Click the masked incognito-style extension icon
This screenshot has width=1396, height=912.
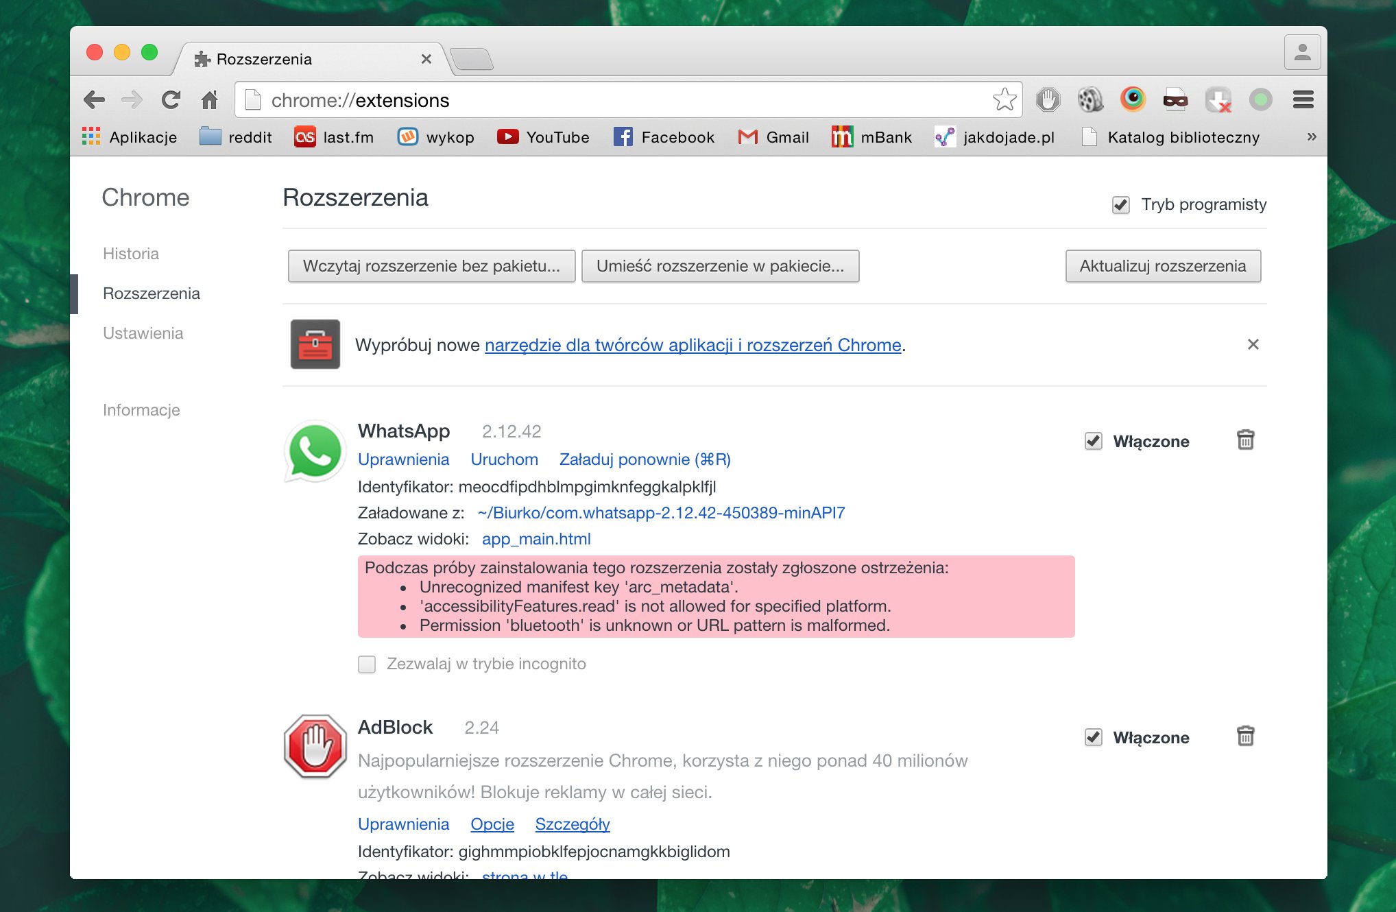click(x=1175, y=100)
